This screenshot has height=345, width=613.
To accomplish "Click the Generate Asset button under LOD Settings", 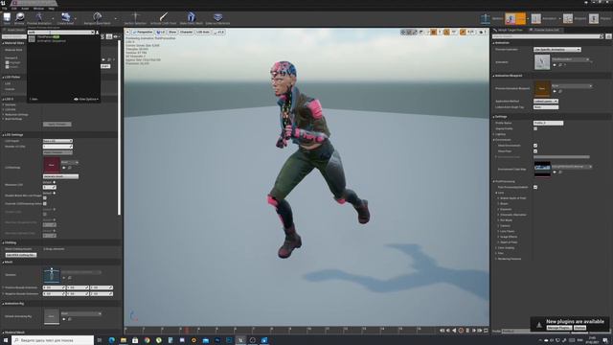I will [60, 176].
